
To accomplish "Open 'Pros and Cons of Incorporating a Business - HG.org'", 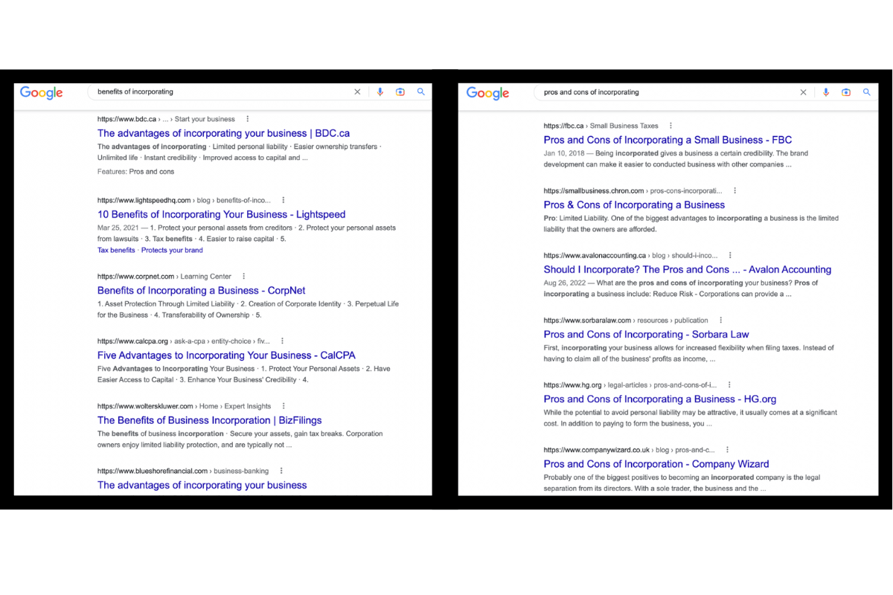I will point(660,399).
